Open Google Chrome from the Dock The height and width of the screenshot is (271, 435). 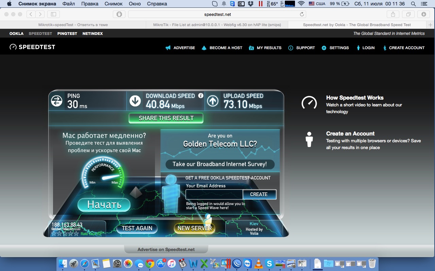coord(150,263)
